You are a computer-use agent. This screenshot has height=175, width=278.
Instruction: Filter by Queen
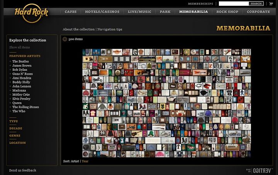17,103
